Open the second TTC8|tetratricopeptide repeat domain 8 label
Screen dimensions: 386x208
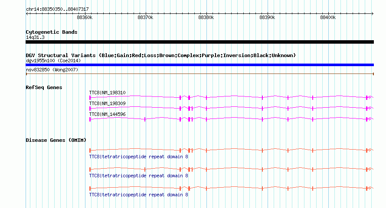139,176
